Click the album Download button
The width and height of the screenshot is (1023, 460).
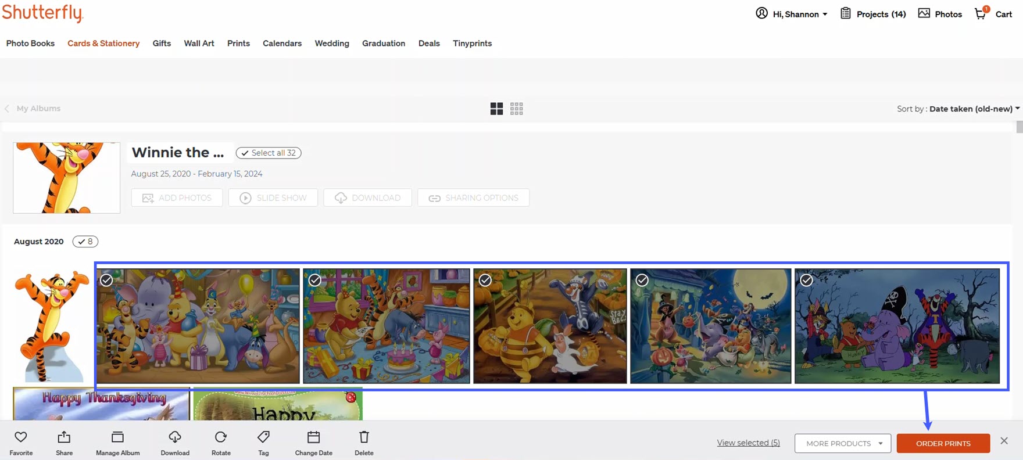(x=367, y=197)
